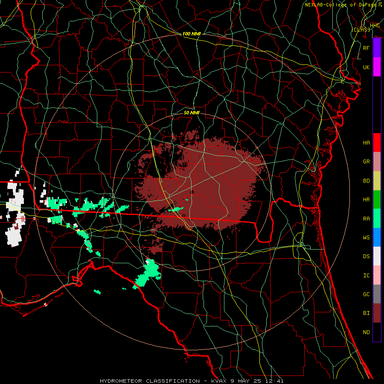Click the RA light green legend swatch
Image resolution: width=384 pixels, height=384 pixels.
point(377,218)
